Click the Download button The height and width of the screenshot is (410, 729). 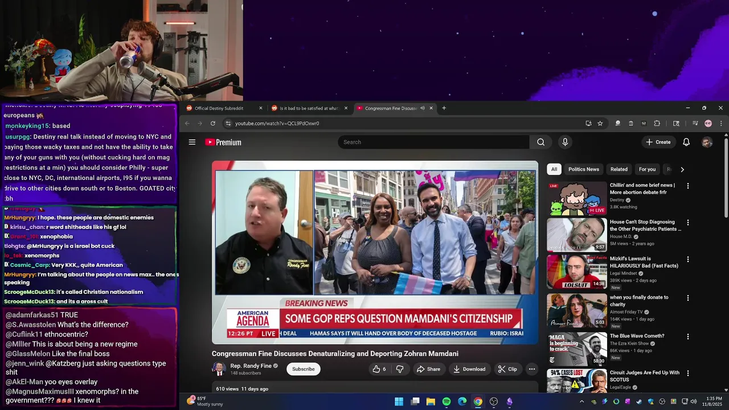click(469, 369)
